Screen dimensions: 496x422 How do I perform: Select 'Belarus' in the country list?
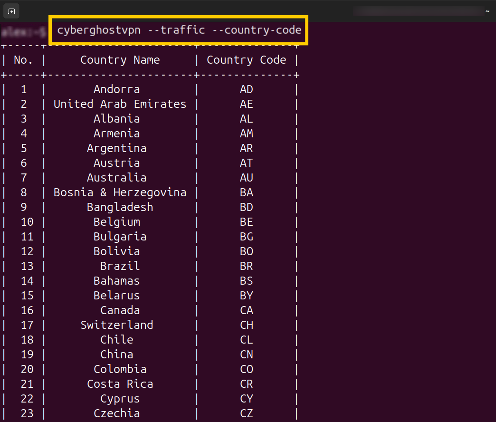tap(117, 296)
